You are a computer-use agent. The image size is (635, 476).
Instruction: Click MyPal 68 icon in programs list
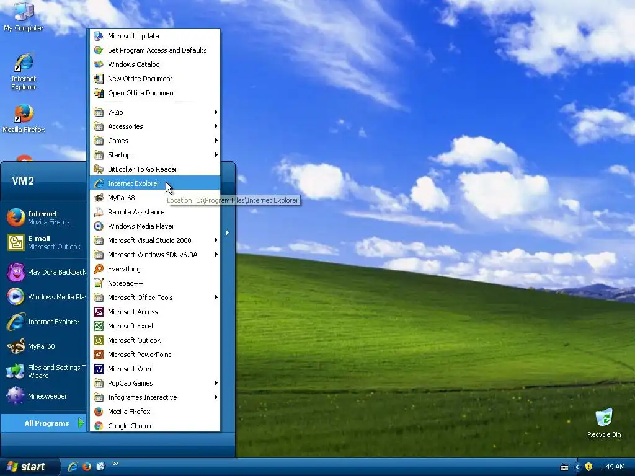(x=99, y=198)
